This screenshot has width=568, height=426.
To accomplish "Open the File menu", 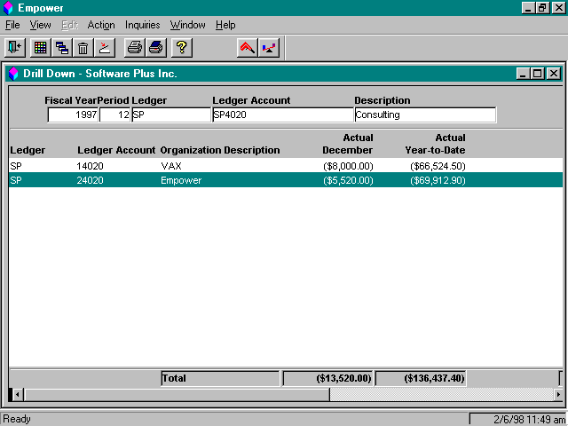I will tap(12, 25).
